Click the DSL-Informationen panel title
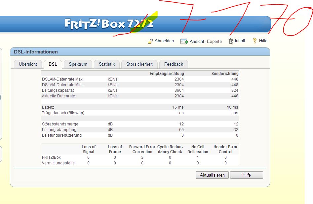 (x=36, y=52)
